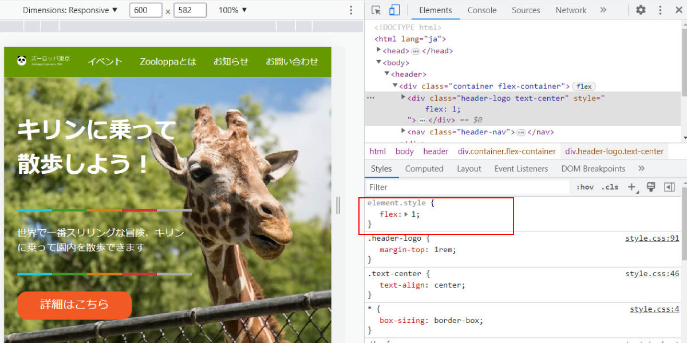Open the 100% zoom dropdown
The image size is (687, 343).
click(x=233, y=10)
